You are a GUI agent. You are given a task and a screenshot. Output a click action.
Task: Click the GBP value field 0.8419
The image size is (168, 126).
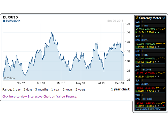tap(153, 84)
